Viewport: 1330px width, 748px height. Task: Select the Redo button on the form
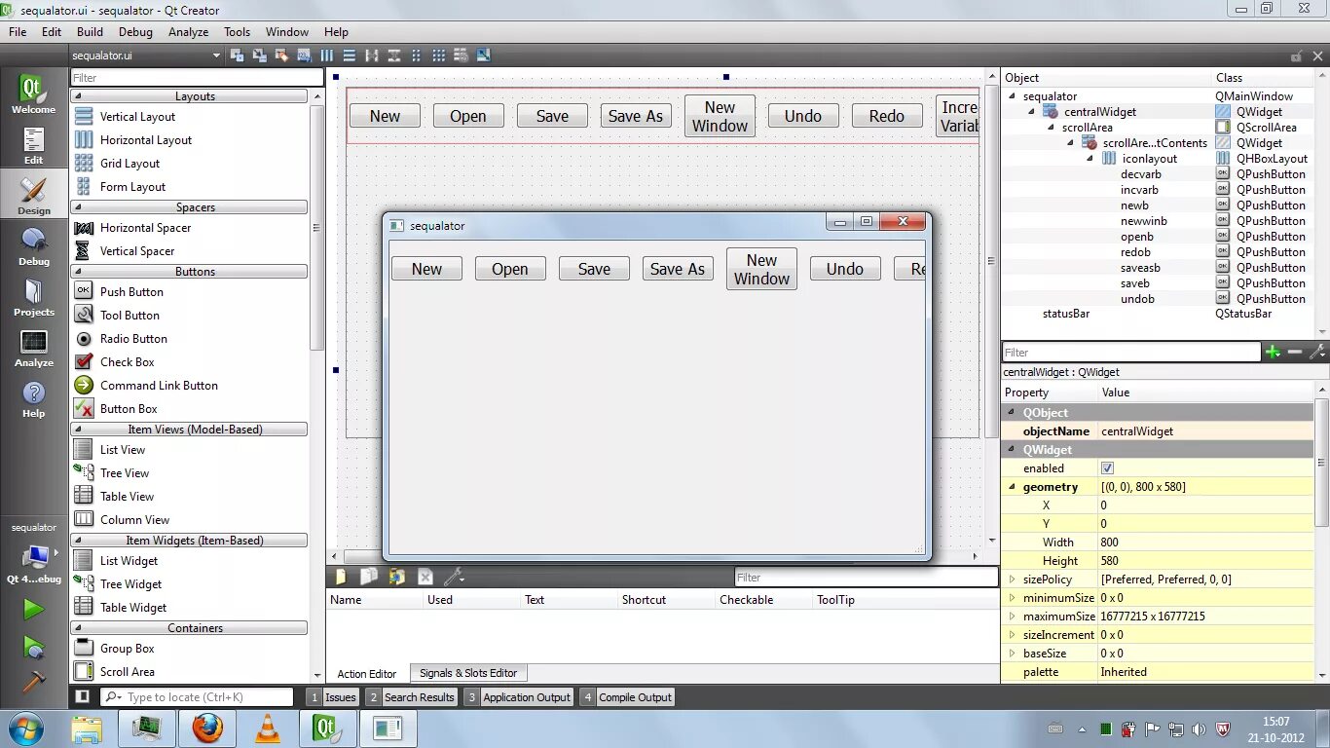tap(887, 116)
